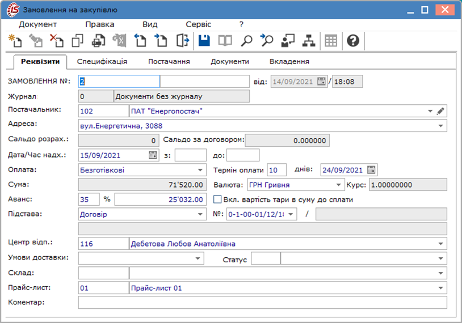Image resolution: width=462 pixels, height=323 pixels.
Task: Click the user comments toolbar icon
Action: point(288,41)
